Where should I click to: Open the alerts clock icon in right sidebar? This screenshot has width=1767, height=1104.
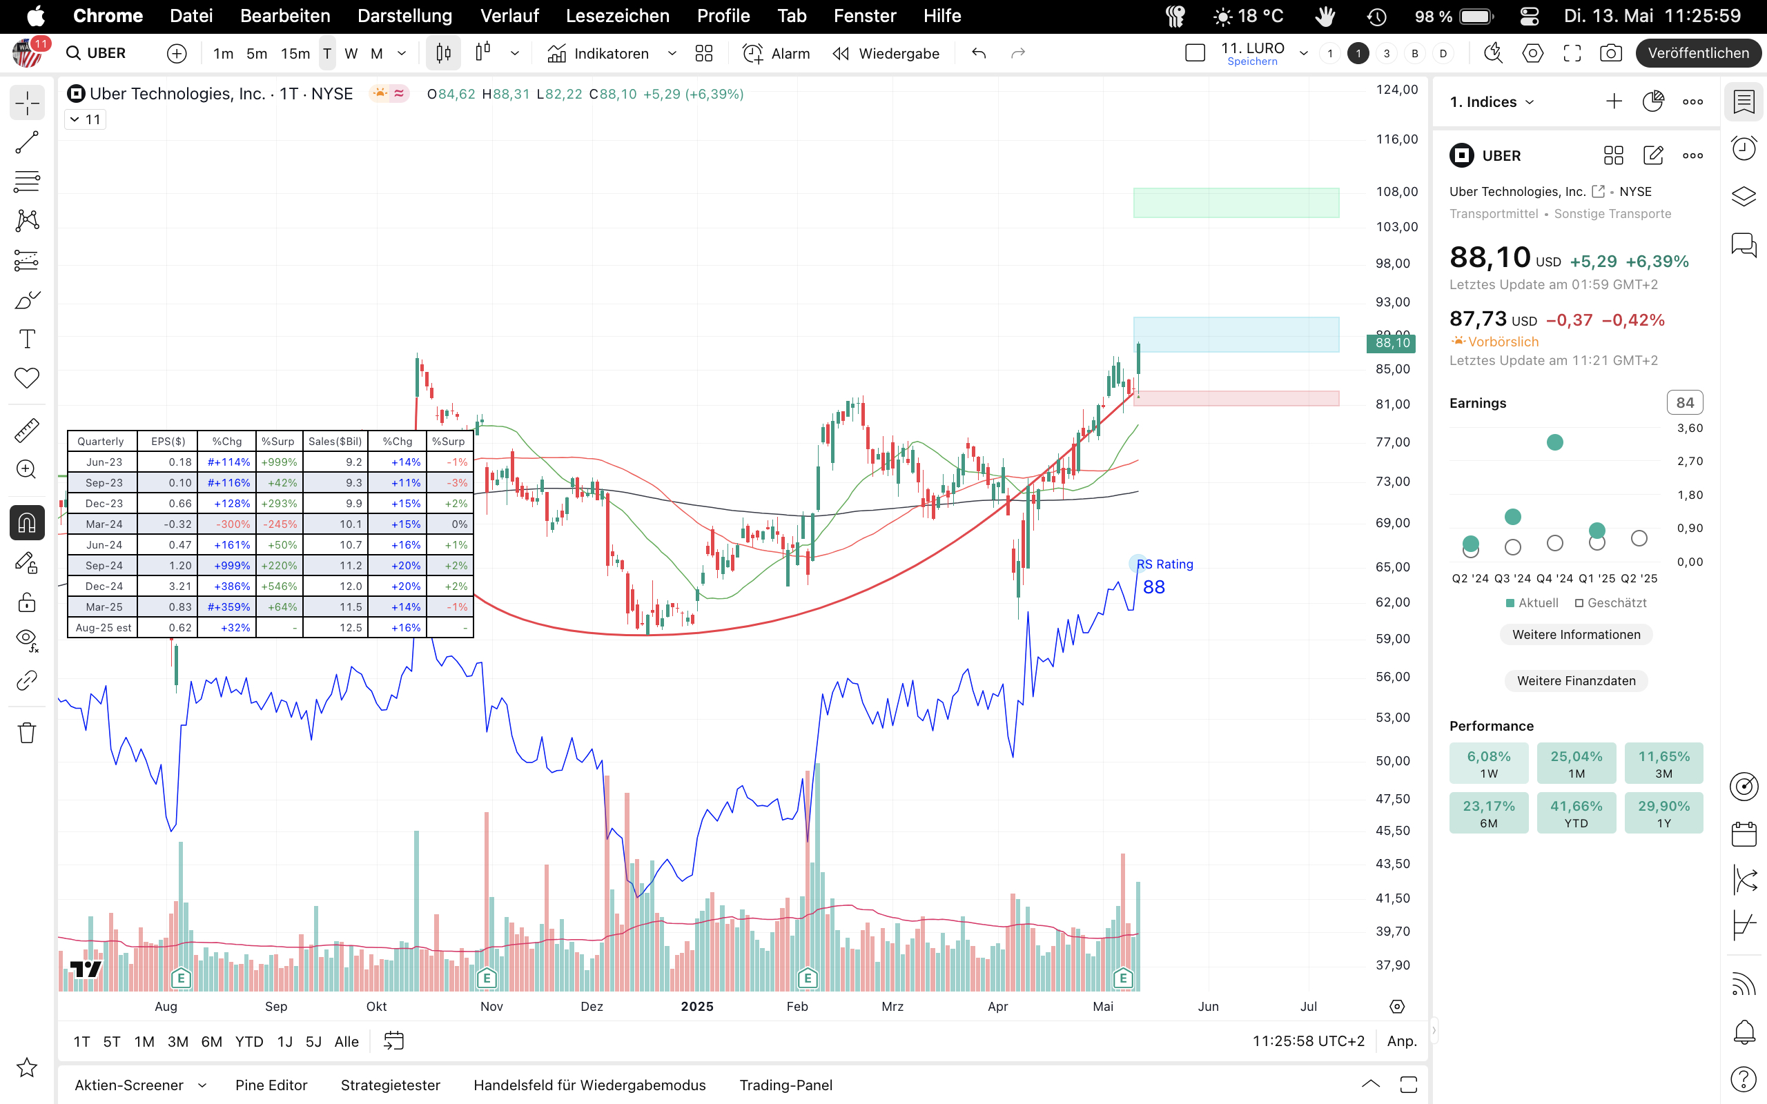point(1744,149)
